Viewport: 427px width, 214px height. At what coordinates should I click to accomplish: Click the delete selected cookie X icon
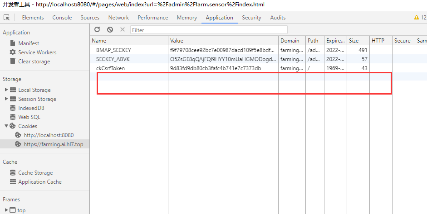pos(122,29)
